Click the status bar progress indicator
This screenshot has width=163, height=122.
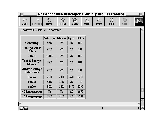[120, 108]
